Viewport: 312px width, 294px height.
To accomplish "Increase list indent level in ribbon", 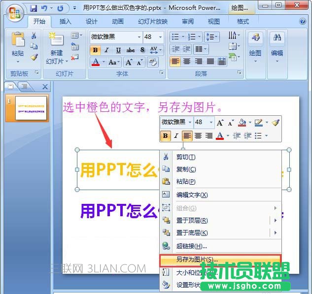I will point(186,49).
